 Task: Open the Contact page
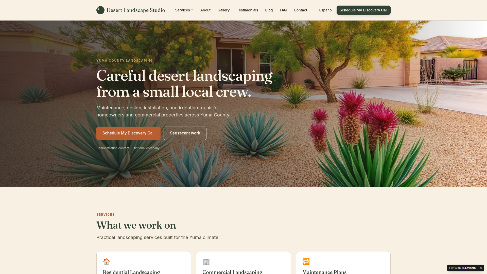(x=300, y=10)
